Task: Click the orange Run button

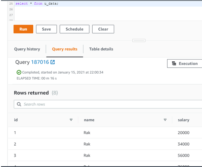Action: 23,29
